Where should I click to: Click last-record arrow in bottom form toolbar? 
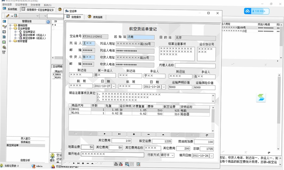click(x=78, y=163)
